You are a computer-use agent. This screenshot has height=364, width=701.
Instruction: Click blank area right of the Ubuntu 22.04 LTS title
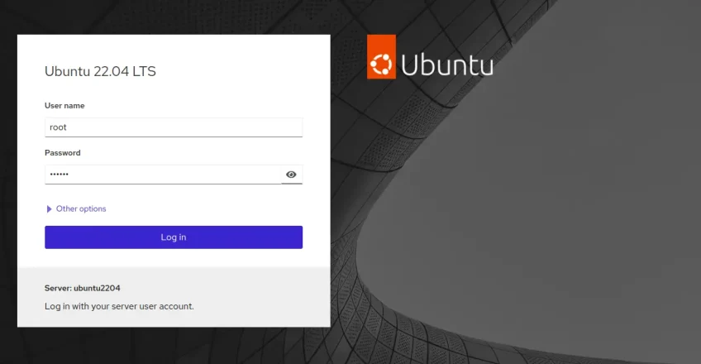click(x=248, y=71)
